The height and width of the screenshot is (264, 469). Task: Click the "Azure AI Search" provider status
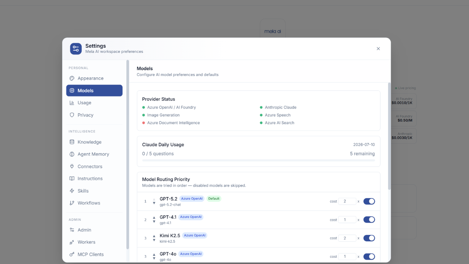click(x=277, y=123)
